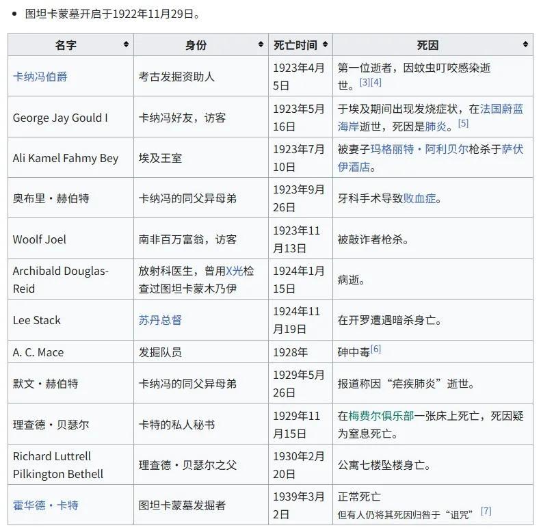Follow the 苏丹总督 link

pos(160,320)
